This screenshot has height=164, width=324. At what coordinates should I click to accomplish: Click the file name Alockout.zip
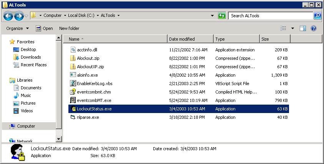tap(88, 58)
